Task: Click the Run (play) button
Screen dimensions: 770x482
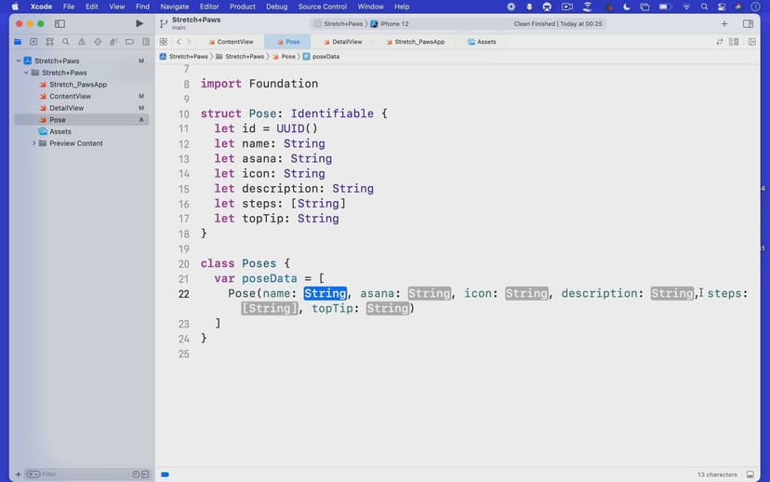Action: pyautogui.click(x=139, y=23)
